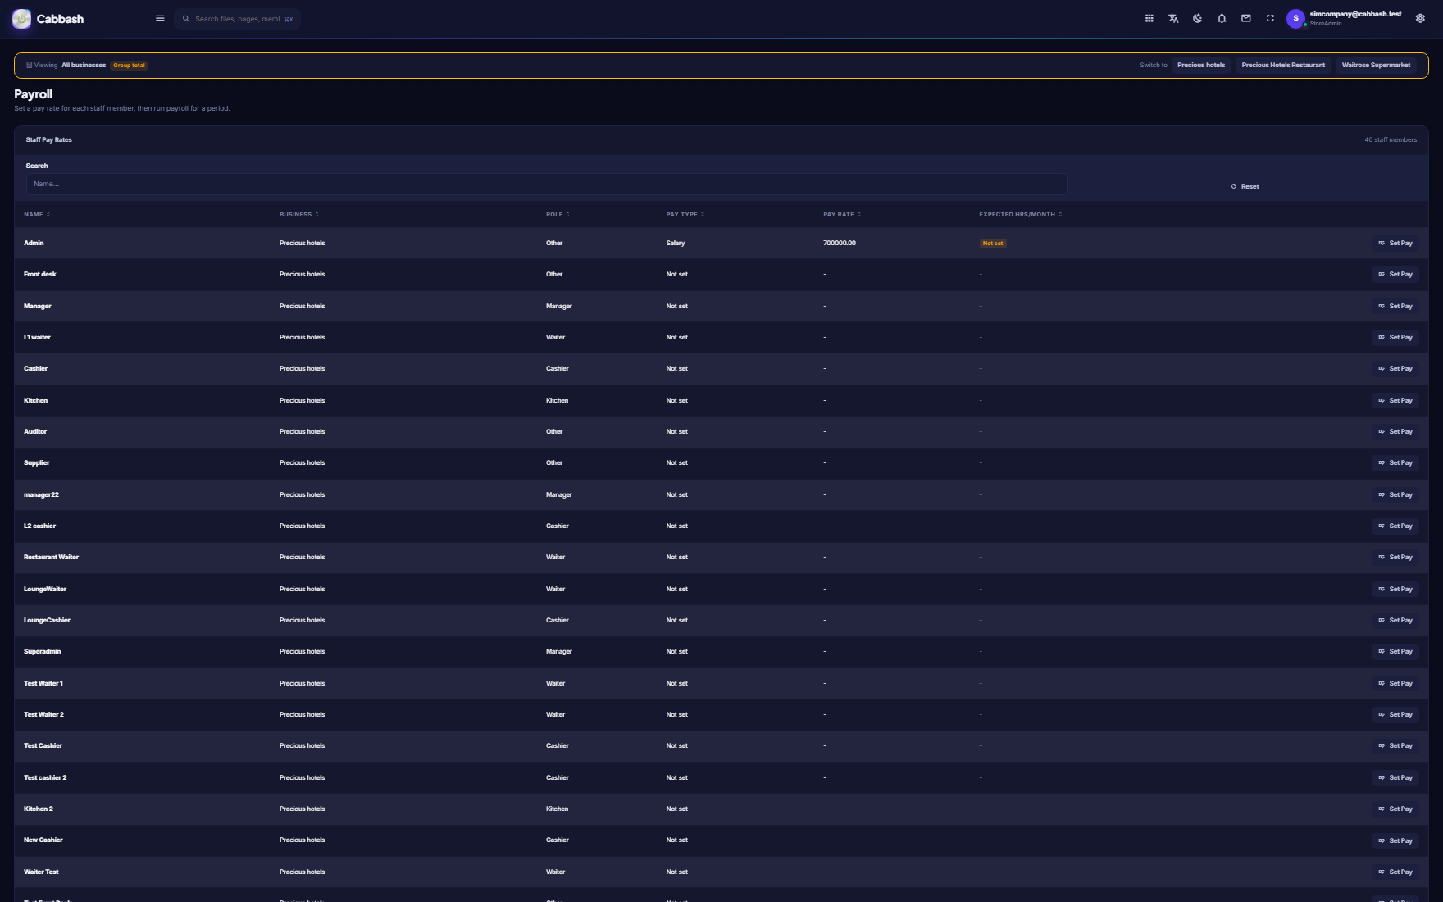Toggle the hamburger sidebar menu

[x=160, y=19]
